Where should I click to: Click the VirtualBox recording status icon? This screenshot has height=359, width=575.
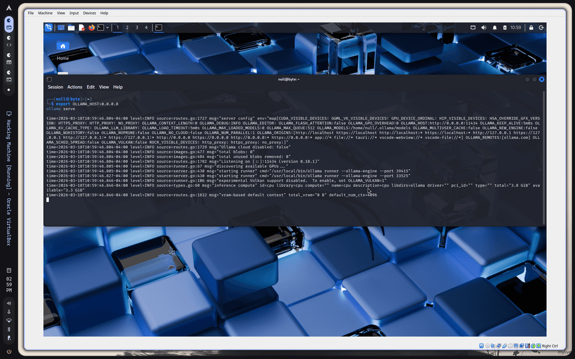point(521,346)
